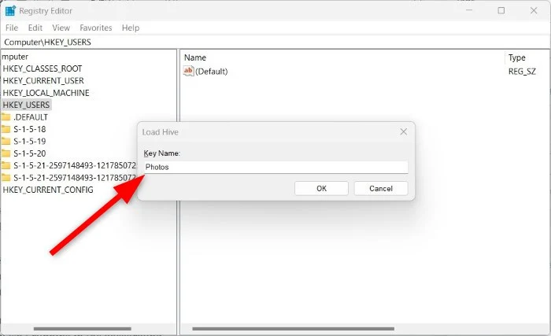Select HKEY_LOCAL_MACHINE in the tree
The height and width of the screenshot is (336, 551).
coord(46,93)
